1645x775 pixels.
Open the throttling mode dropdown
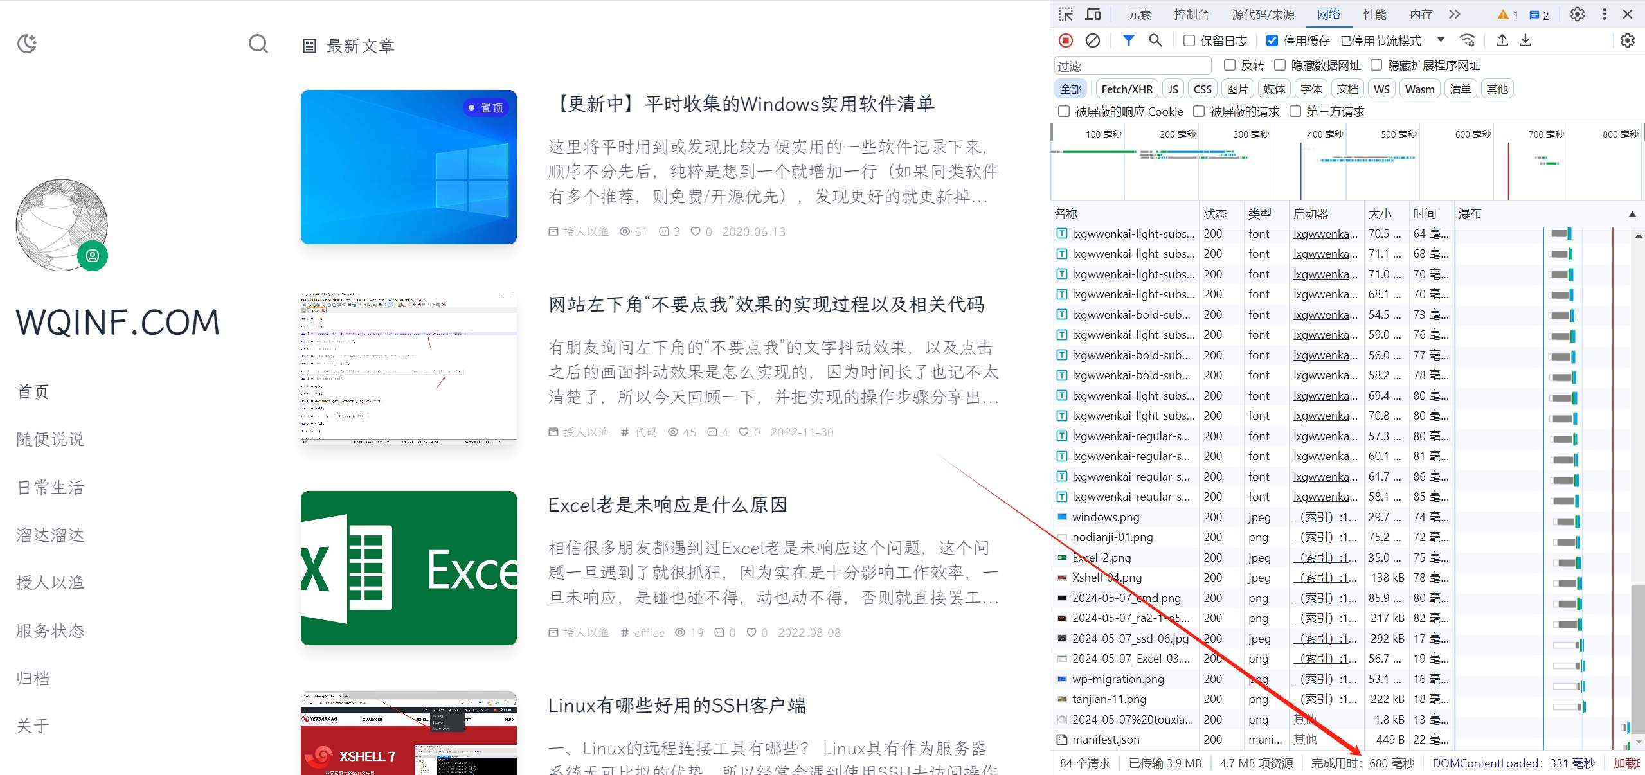point(1441,40)
